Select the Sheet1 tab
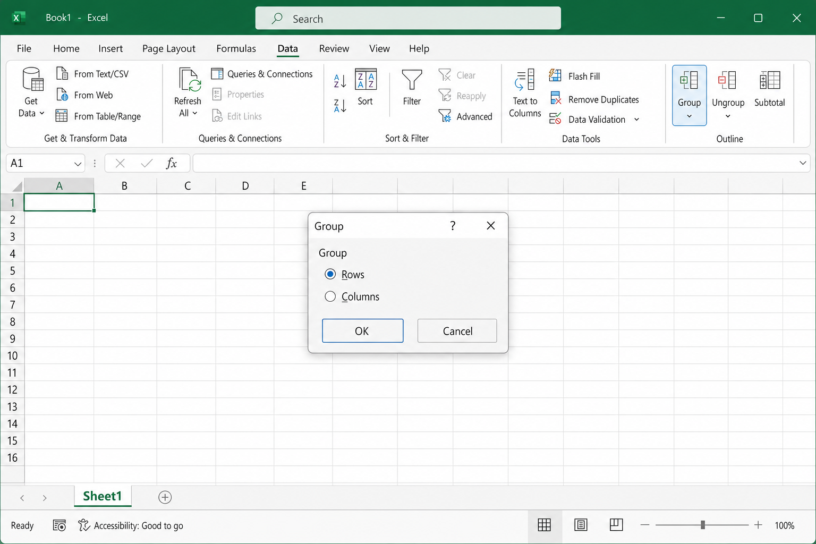The width and height of the screenshot is (816, 544). pyautogui.click(x=103, y=496)
